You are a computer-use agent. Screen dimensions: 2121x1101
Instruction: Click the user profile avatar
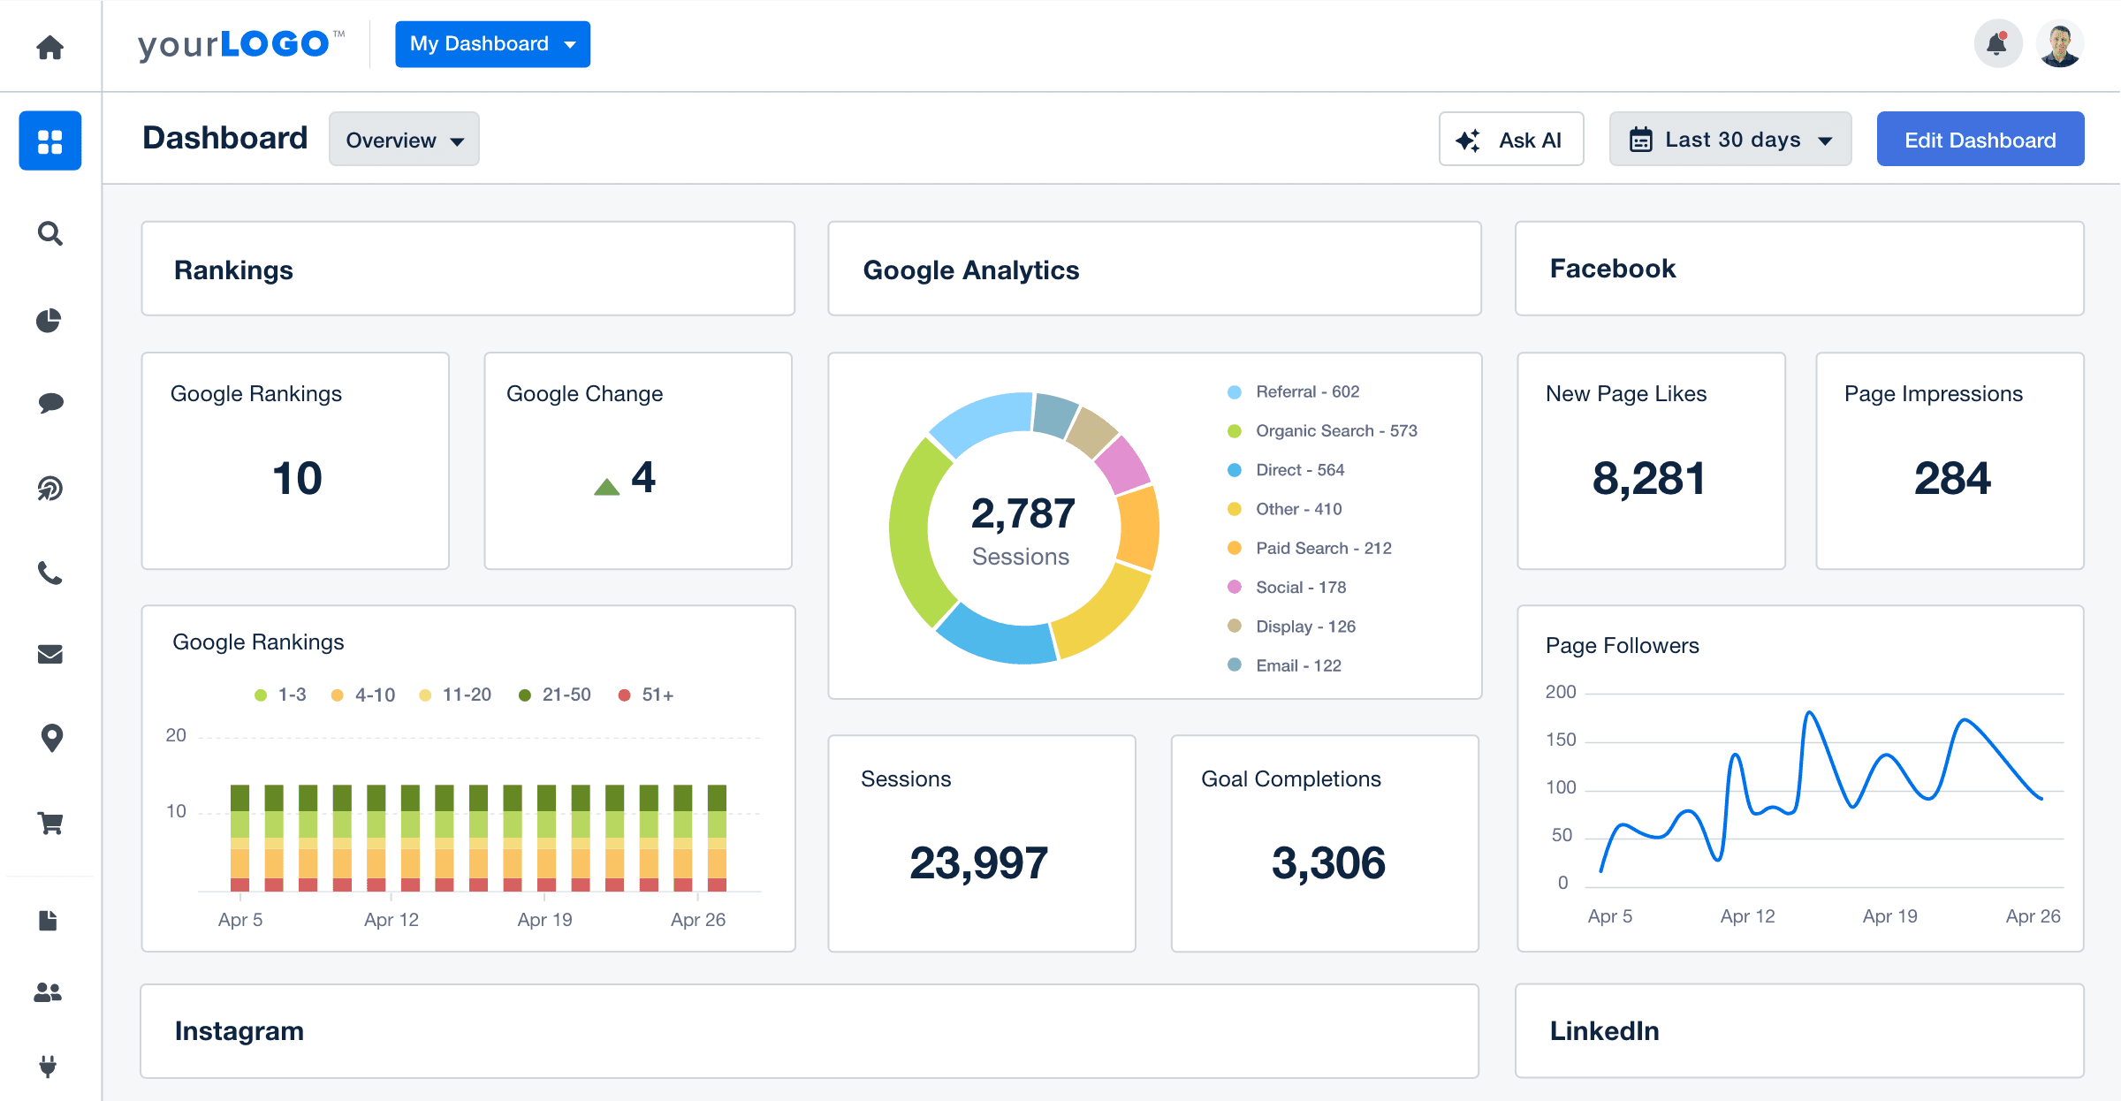[2060, 43]
